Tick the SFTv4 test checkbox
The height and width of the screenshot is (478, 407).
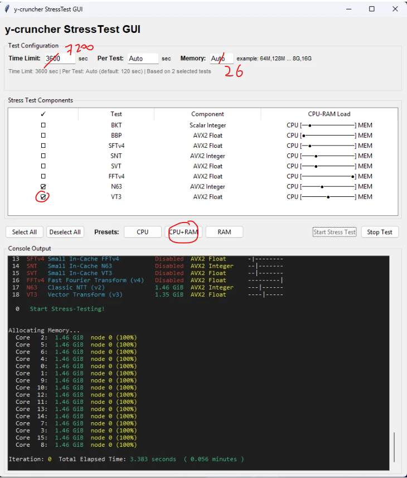[x=43, y=146]
